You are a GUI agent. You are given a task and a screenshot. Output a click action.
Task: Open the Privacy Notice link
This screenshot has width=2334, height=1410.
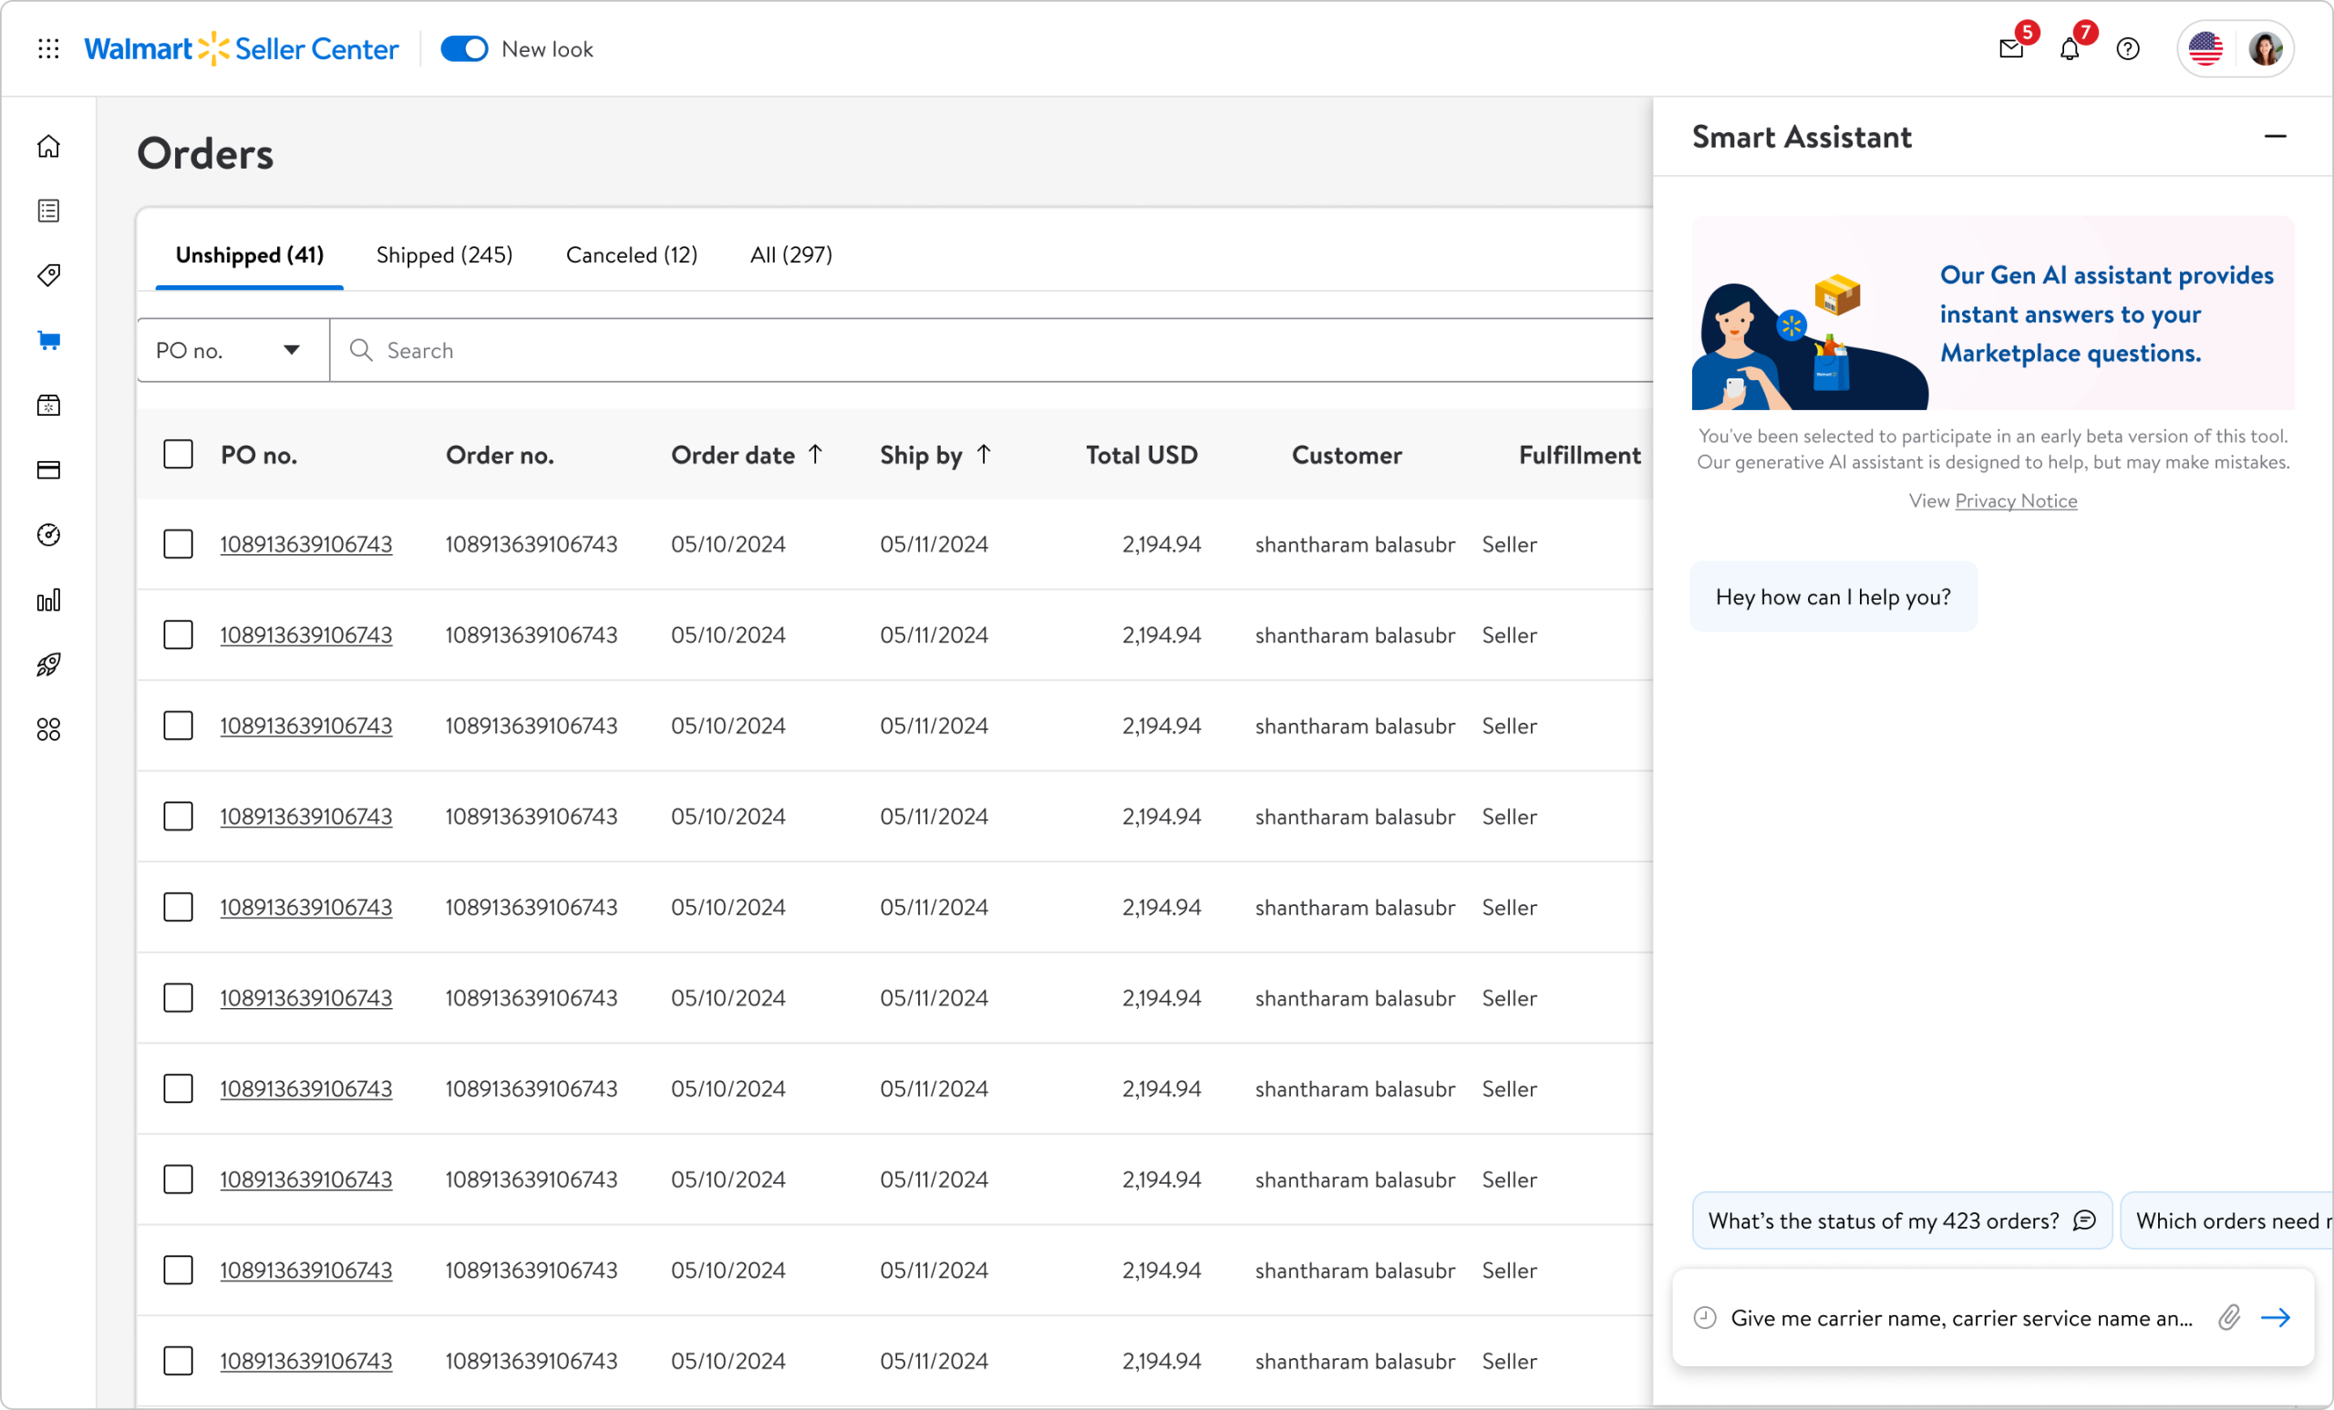2016,501
